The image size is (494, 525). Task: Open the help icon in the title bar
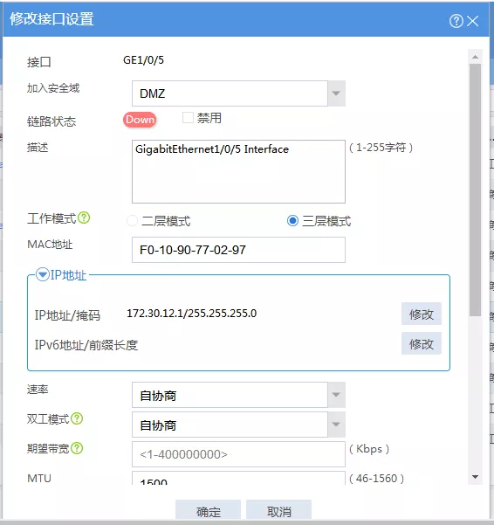(456, 21)
